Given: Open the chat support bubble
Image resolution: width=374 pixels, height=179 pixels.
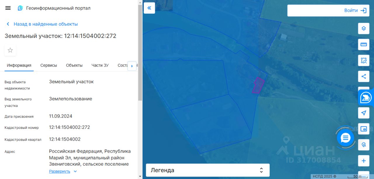Looking at the screenshot, I should coord(345,138).
